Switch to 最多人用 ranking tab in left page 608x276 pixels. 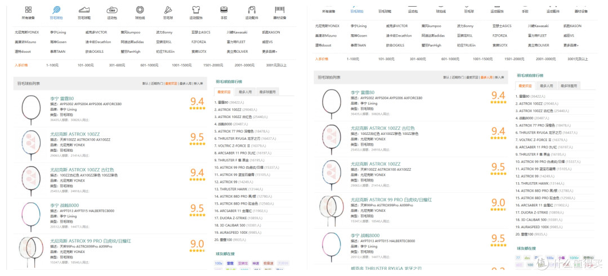[245, 92]
